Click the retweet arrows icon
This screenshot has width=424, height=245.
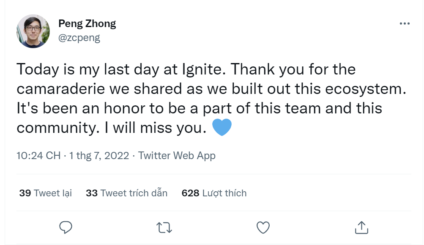(x=164, y=227)
